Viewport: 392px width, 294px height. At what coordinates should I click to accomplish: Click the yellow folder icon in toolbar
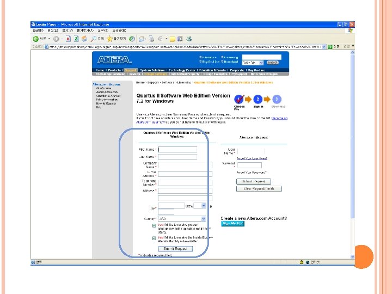(x=172, y=39)
